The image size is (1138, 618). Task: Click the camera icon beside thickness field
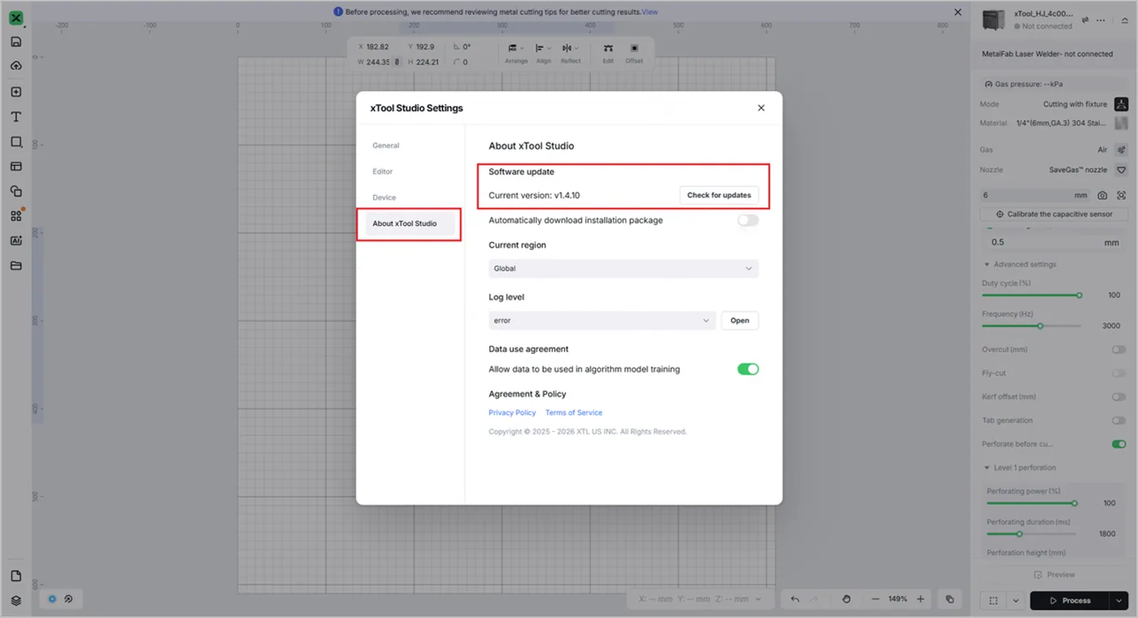point(1102,196)
